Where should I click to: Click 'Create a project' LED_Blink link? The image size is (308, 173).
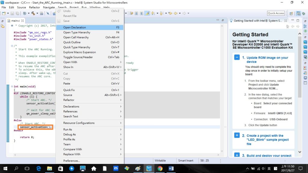(x=267, y=140)
